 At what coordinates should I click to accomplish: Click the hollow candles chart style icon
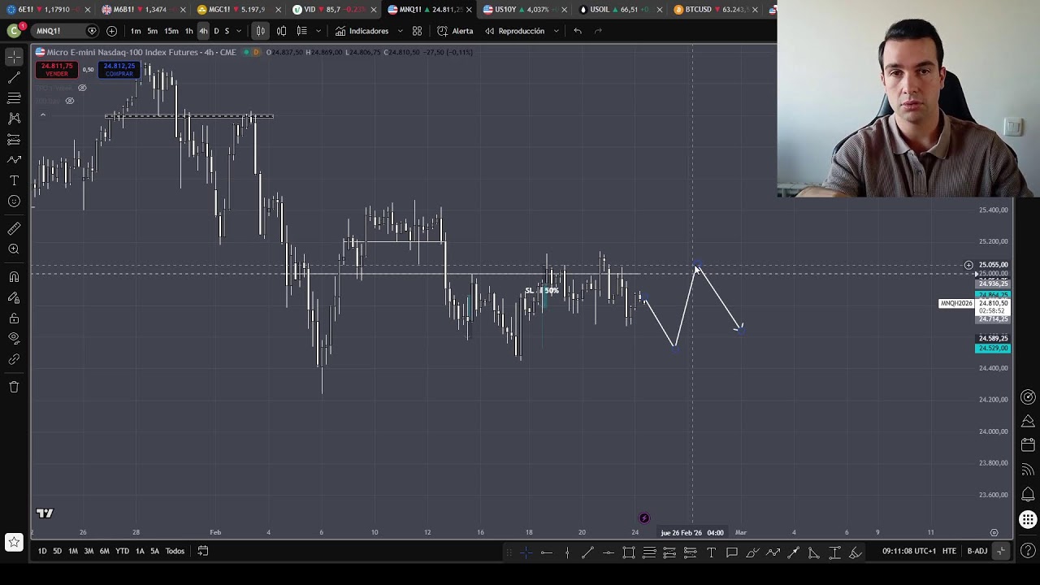(x=281, y=31)
